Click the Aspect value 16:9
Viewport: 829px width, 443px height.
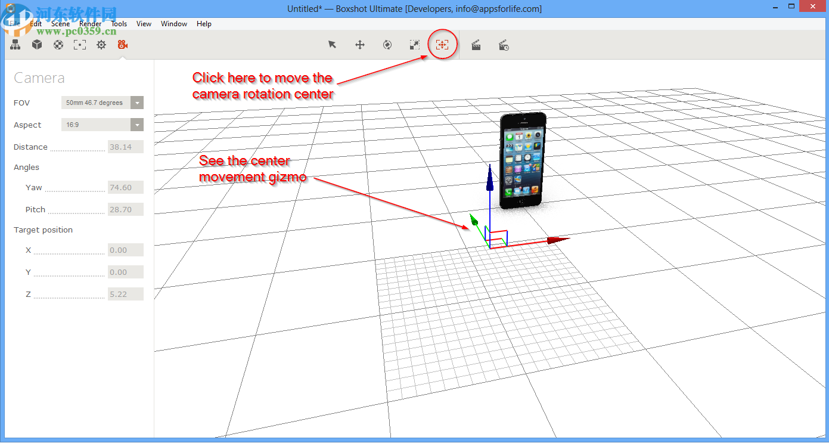click(96, 125)
